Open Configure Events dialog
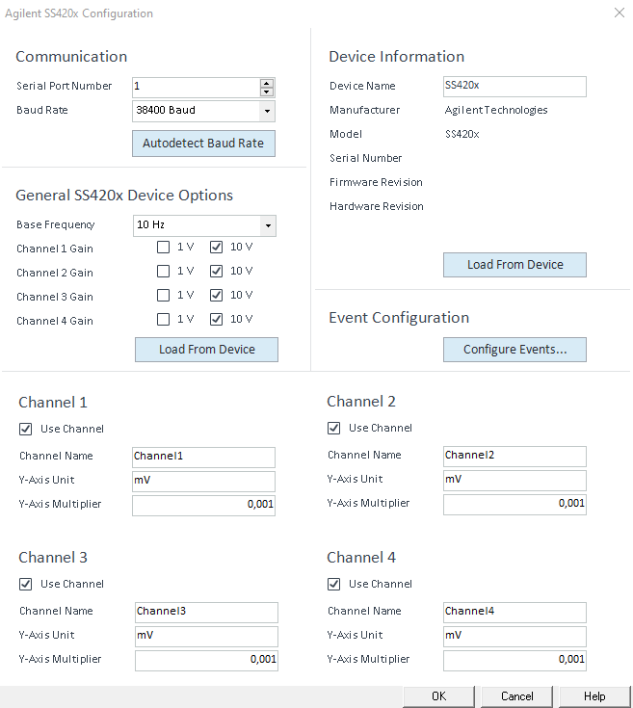This screenshot has width=633, height=708. (x=514, y=349)
